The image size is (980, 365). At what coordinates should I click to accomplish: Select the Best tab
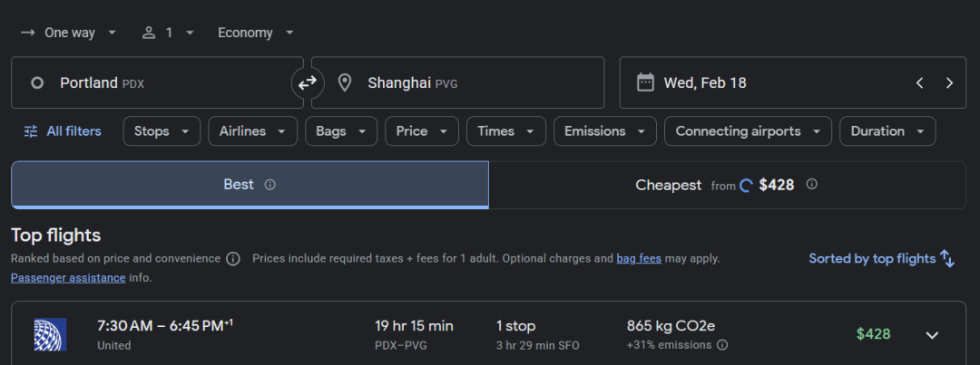(250, 185)
